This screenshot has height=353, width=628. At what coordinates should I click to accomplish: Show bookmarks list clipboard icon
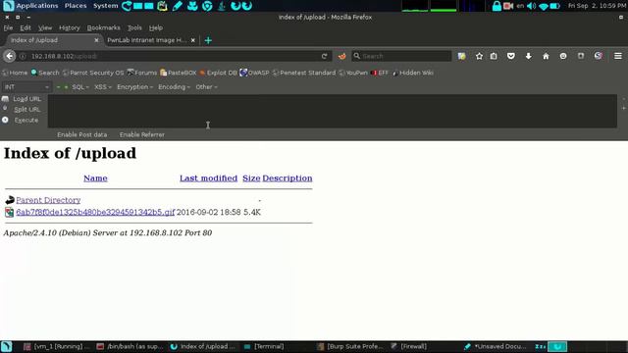(x=494, y=56)
